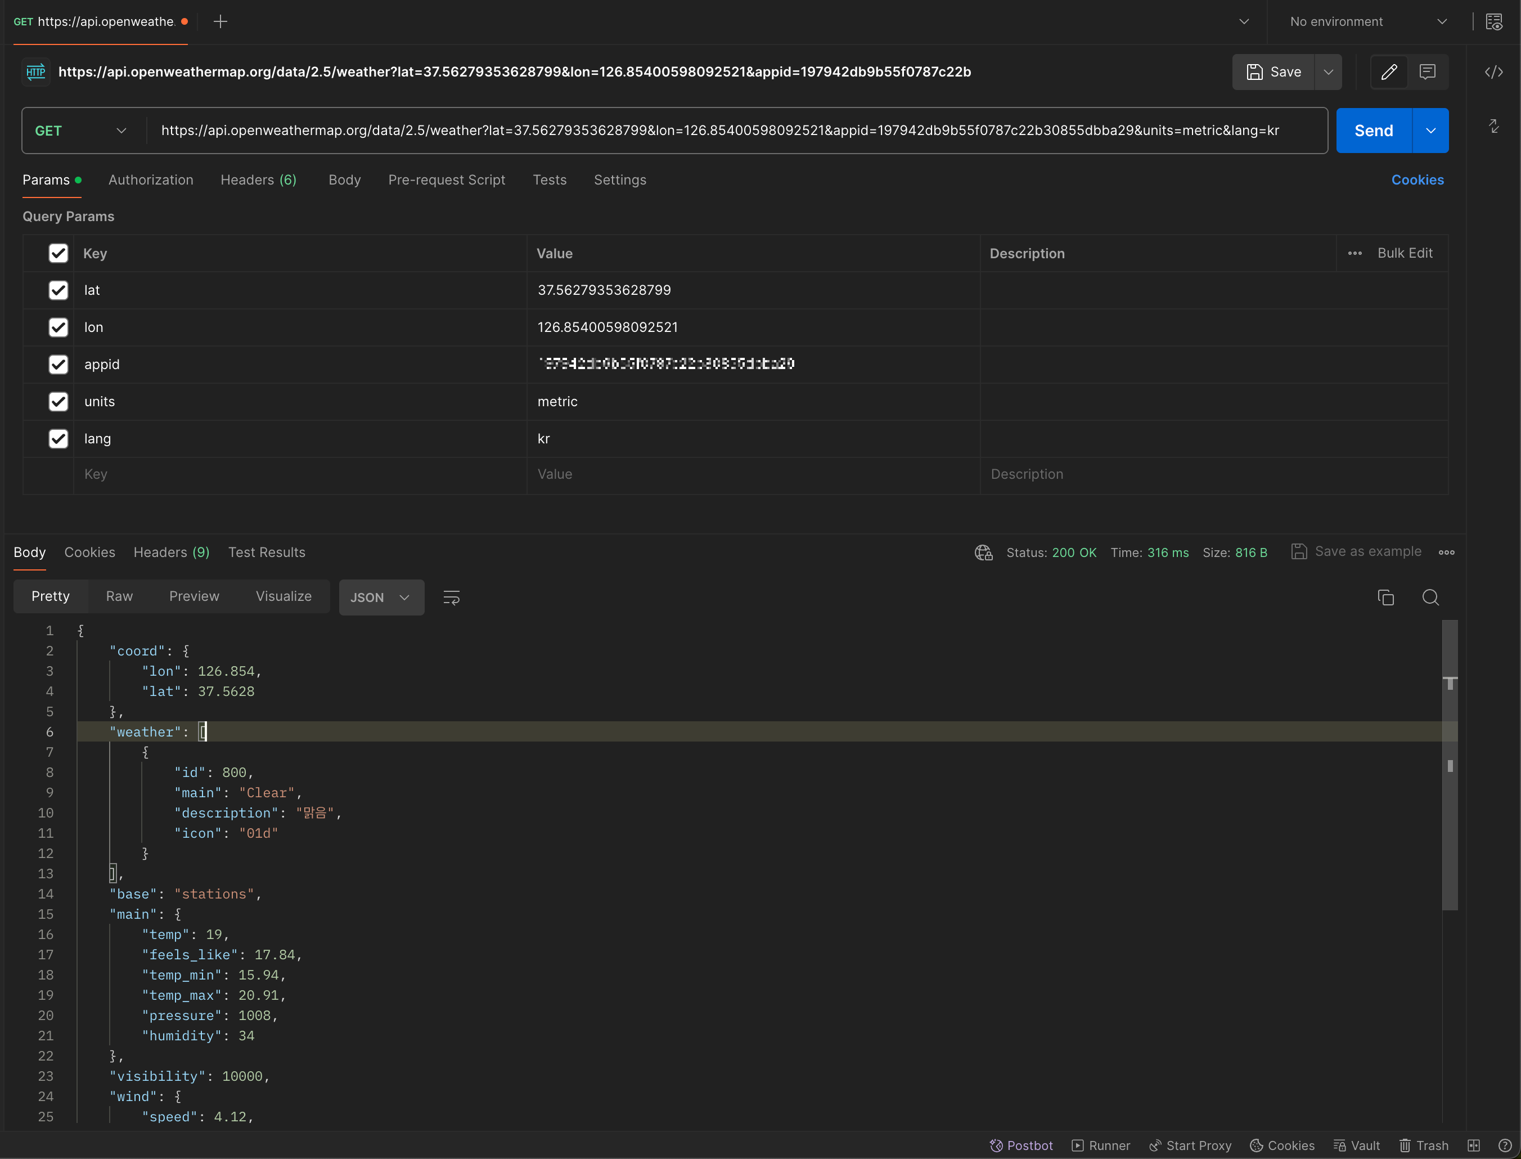The height and width of the screenshot is (1159, 1521).
Task: Disable the lang parameter checkbox
Action: (58, 439)
